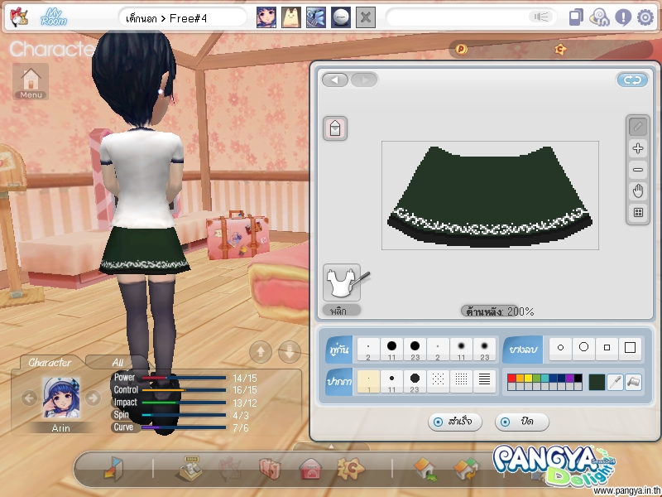Click the shirt with brush icon
The image size is (662, 497).
click(x=343, y=282)
